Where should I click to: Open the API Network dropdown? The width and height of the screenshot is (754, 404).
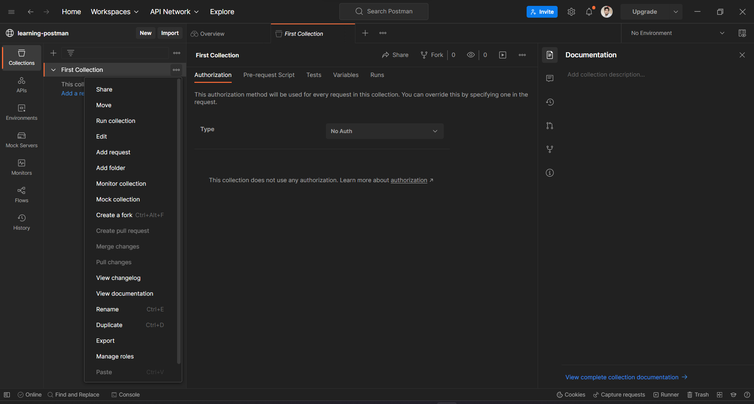174,12
